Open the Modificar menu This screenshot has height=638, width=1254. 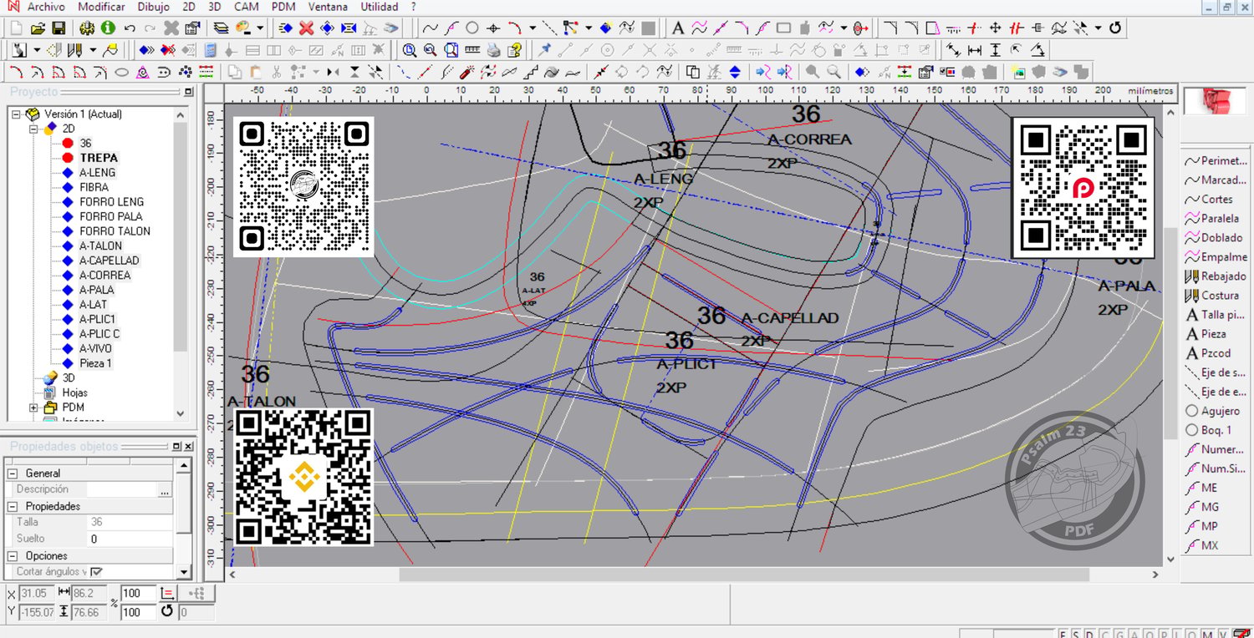click(x=103, y=7)
